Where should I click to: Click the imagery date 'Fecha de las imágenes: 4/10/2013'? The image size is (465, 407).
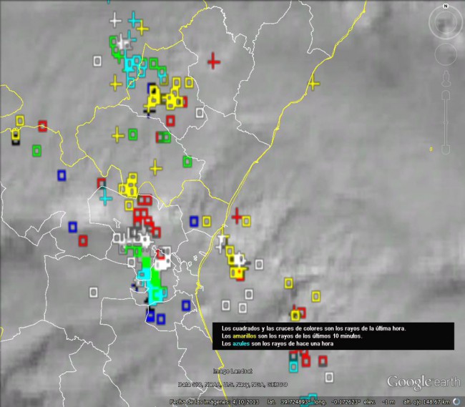point(214,402)
